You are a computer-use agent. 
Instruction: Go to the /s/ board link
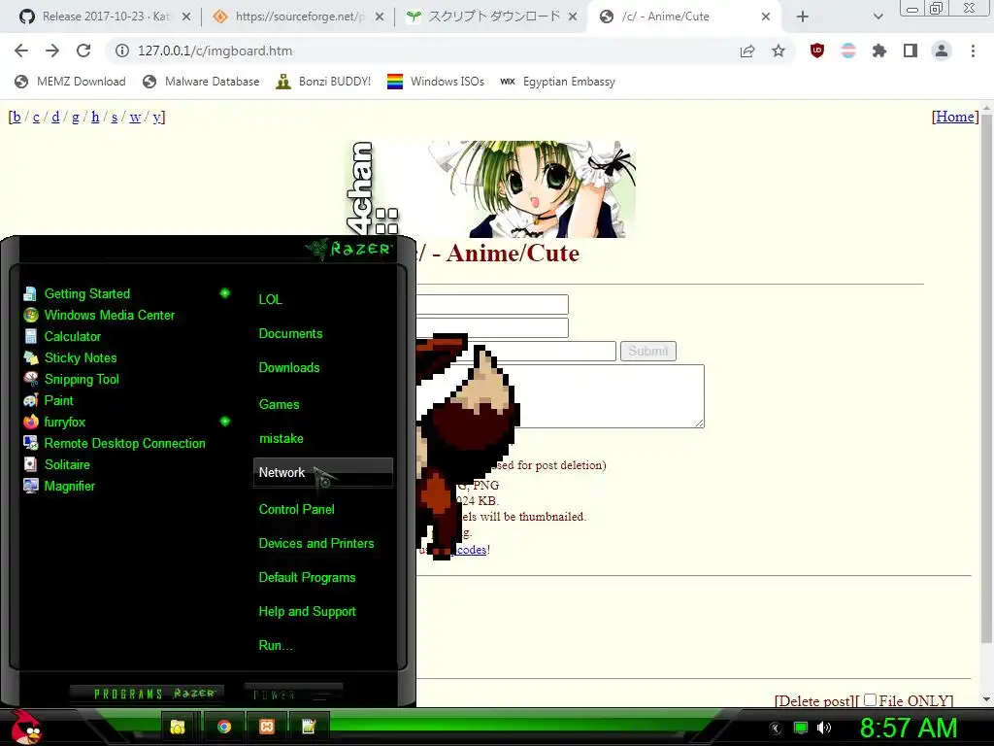[115, 118]
